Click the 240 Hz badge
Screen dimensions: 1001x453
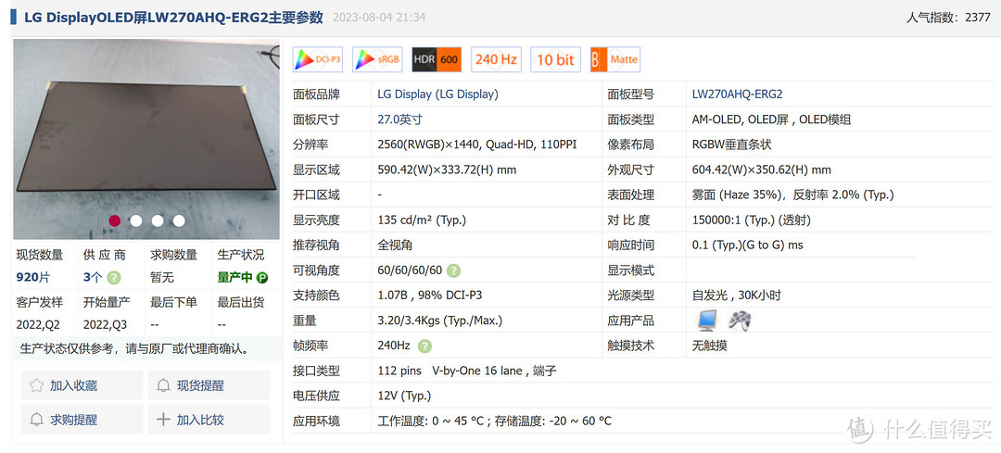tap(496, 60)
